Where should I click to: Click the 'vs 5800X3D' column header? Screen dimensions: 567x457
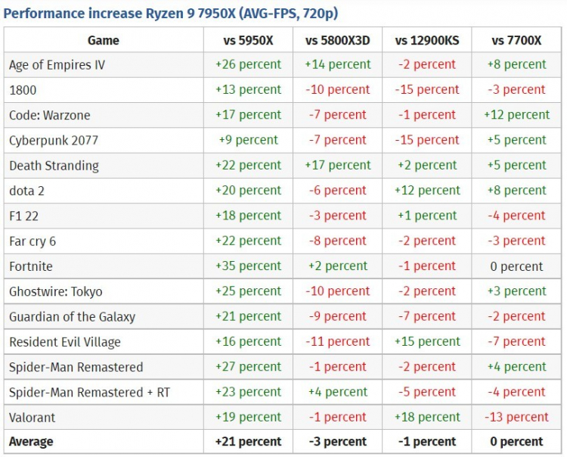tap(338, 40)
